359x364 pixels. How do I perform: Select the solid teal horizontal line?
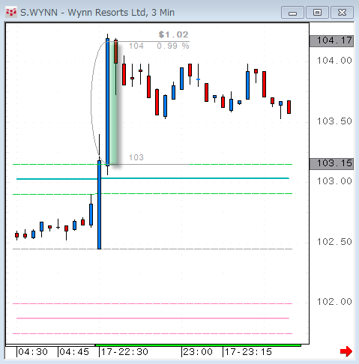(153, 178)
